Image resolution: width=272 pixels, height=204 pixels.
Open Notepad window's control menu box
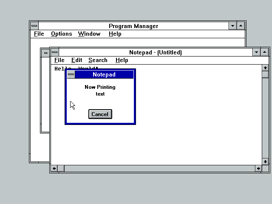(x=55, y=52)
